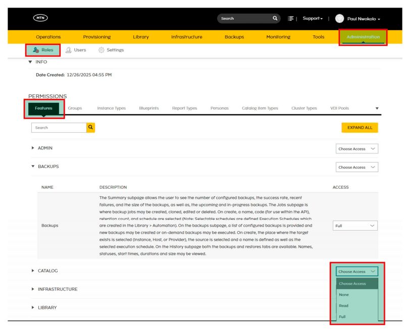Open the Support dropdown menu
This screenshot has width=406, height=329.
(x=313, y=18)
